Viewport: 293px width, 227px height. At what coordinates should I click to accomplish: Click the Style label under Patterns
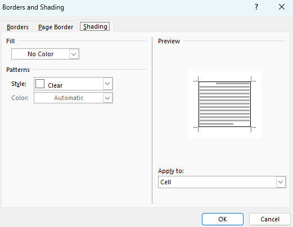tap(19, 84)
